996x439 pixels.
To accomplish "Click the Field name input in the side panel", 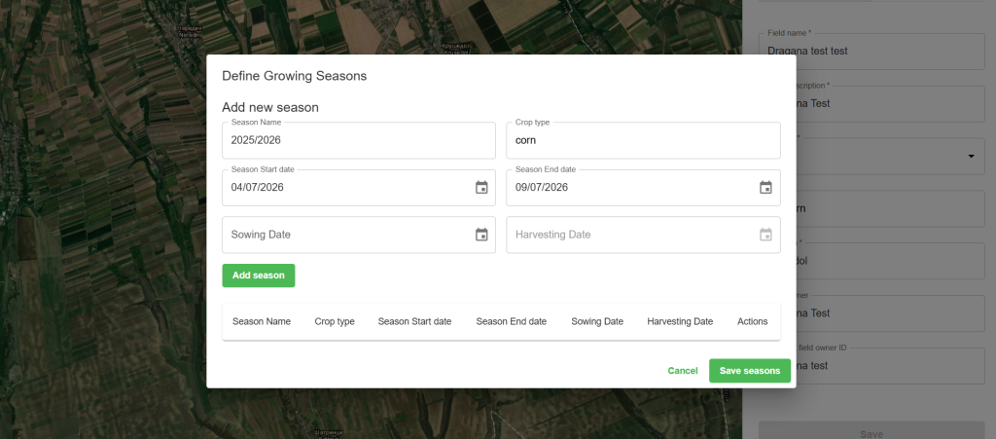I will pyautogui.click(x=871, y=51).
